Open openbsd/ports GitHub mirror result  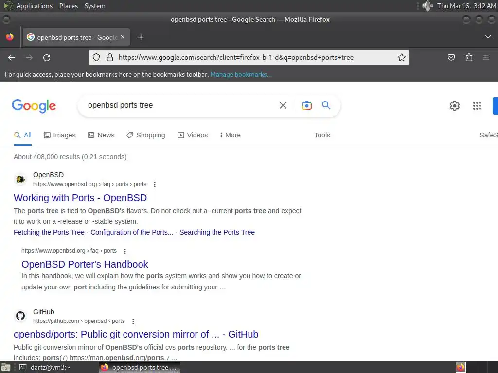pos(136,334)
